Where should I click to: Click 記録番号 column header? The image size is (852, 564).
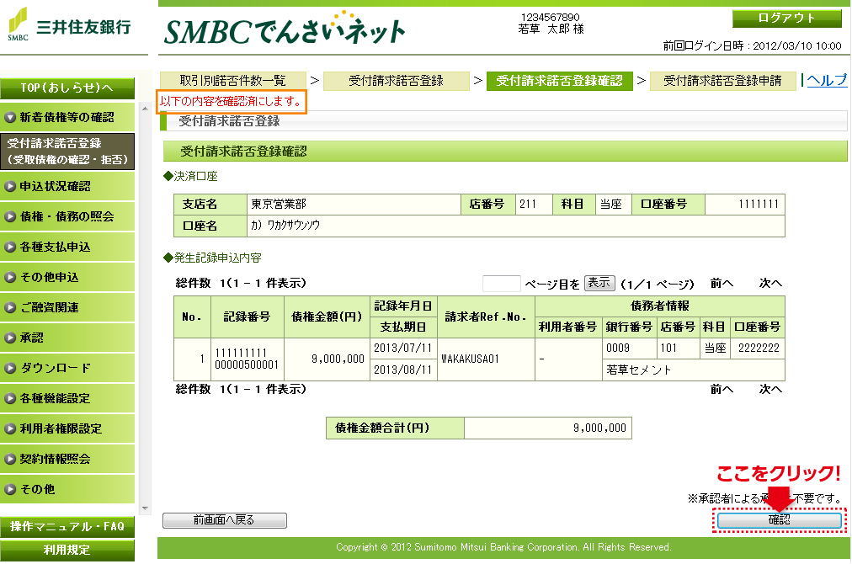[248, 317]
